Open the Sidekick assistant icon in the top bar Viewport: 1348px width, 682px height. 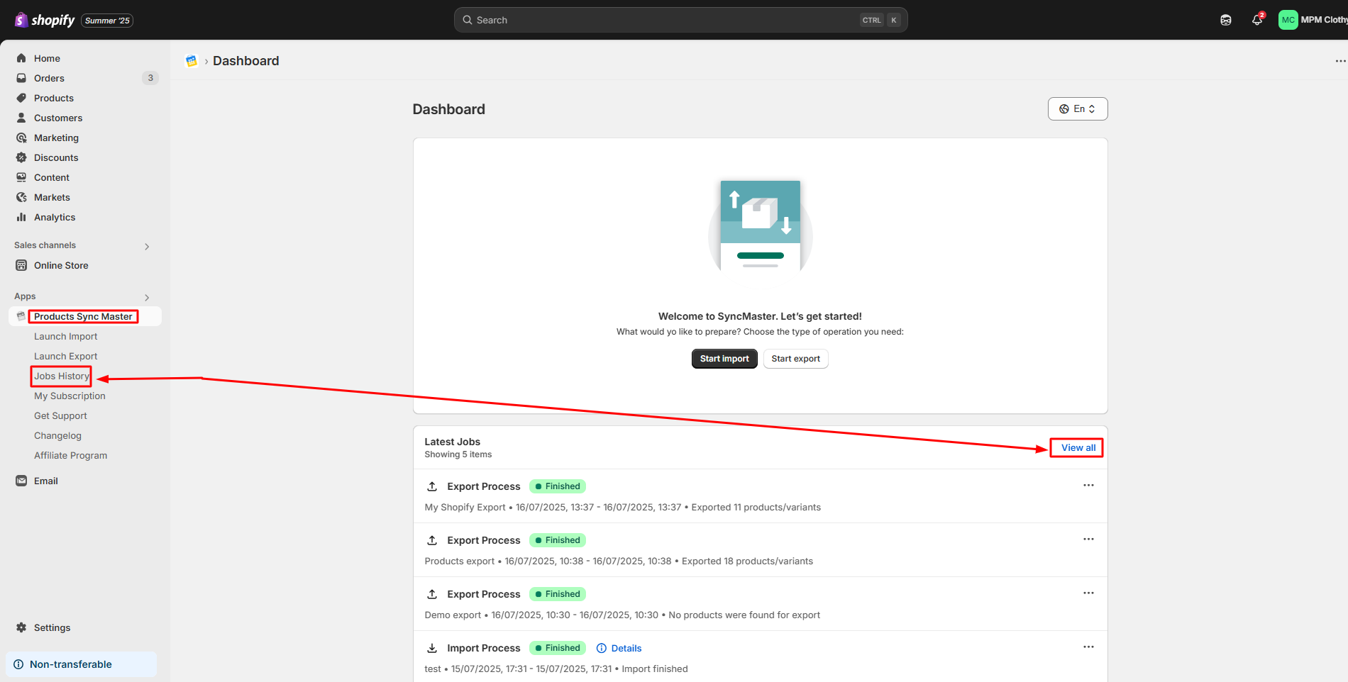pyautogui.click(x=1226, y=20)
